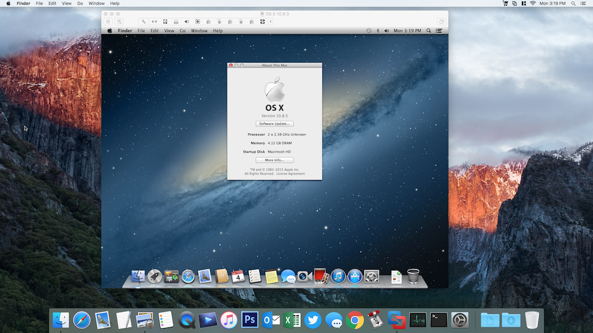This screenshot has height=333, width=593.
Task: Launch Outlook from host dock
Action: click(271, 320)
